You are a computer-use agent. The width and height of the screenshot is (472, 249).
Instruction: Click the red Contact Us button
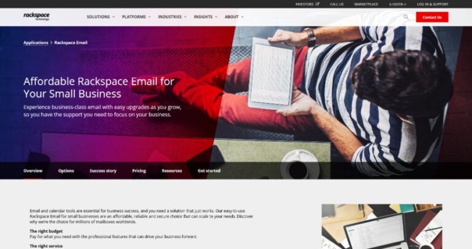432,17
